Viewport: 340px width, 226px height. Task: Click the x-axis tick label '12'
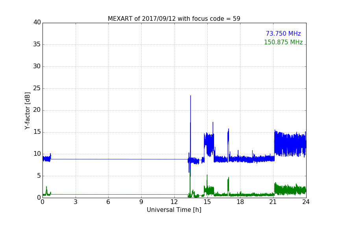click(174, 202)
